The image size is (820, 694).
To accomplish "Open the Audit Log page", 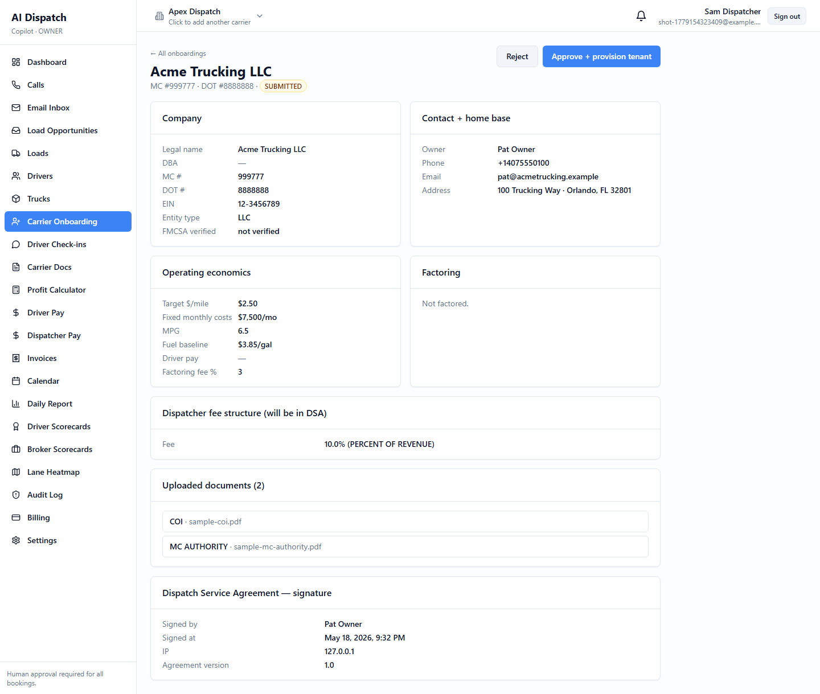I will (x=68, y=495).
